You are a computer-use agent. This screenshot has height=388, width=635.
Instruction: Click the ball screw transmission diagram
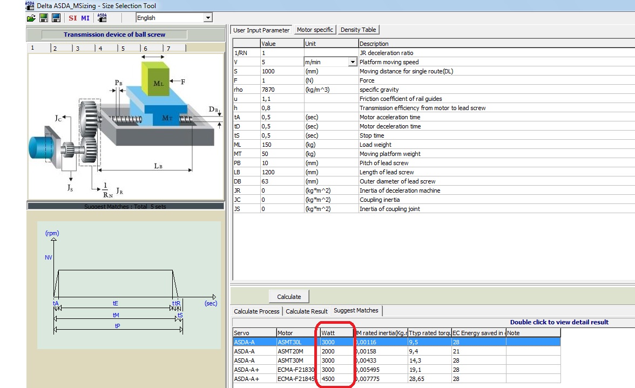(x=125, y=127)
